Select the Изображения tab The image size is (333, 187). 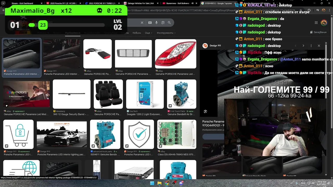click(x=73, y=33)
